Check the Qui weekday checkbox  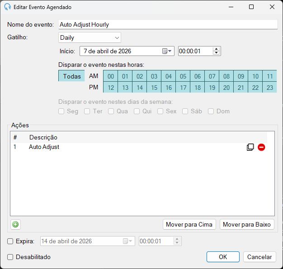point(137,111)
